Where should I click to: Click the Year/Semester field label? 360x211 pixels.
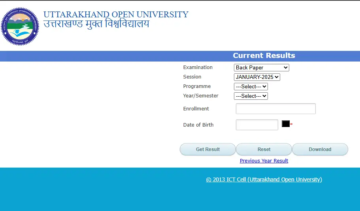coord(201,96)
